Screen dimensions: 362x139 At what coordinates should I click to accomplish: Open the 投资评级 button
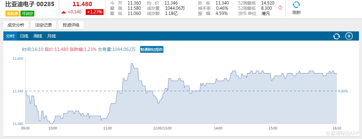coord(71,25)
